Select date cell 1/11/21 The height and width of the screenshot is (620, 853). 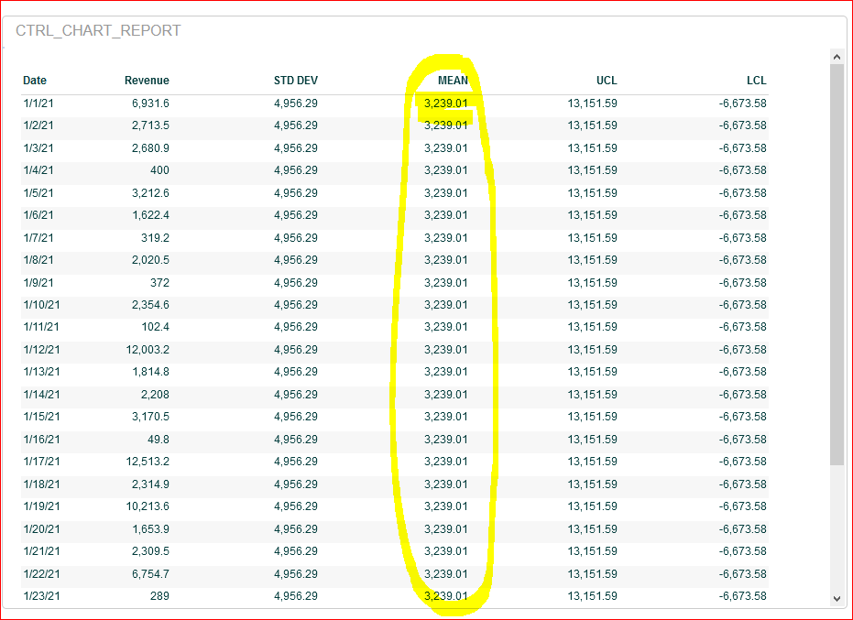[42, 328]
